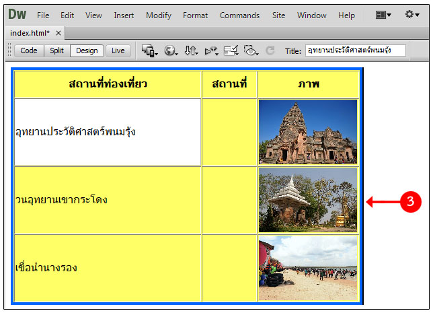Viewport: 433px width, 313px height.
Task: Expand the gear settings dropdown
Action: click(x=413, y=15)
